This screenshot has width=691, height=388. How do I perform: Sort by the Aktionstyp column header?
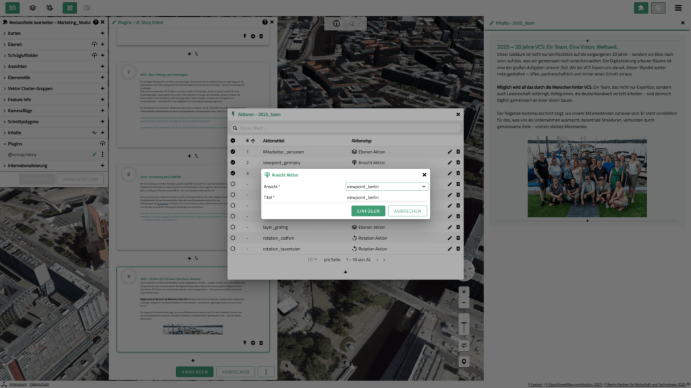[362, 141]
